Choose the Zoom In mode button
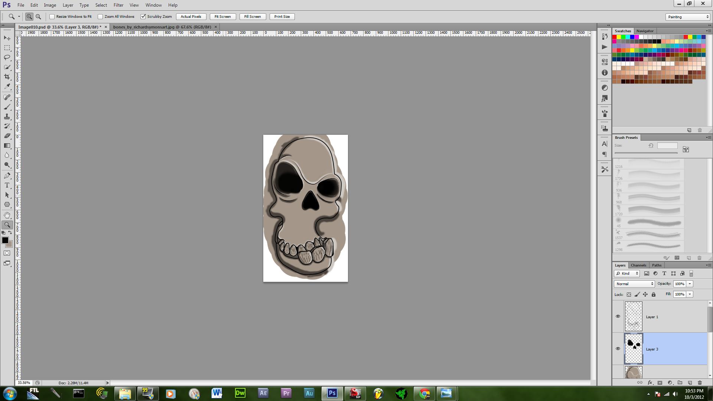Image resolution: width=713 pixels, height=401 pixels. pos(29,17)
